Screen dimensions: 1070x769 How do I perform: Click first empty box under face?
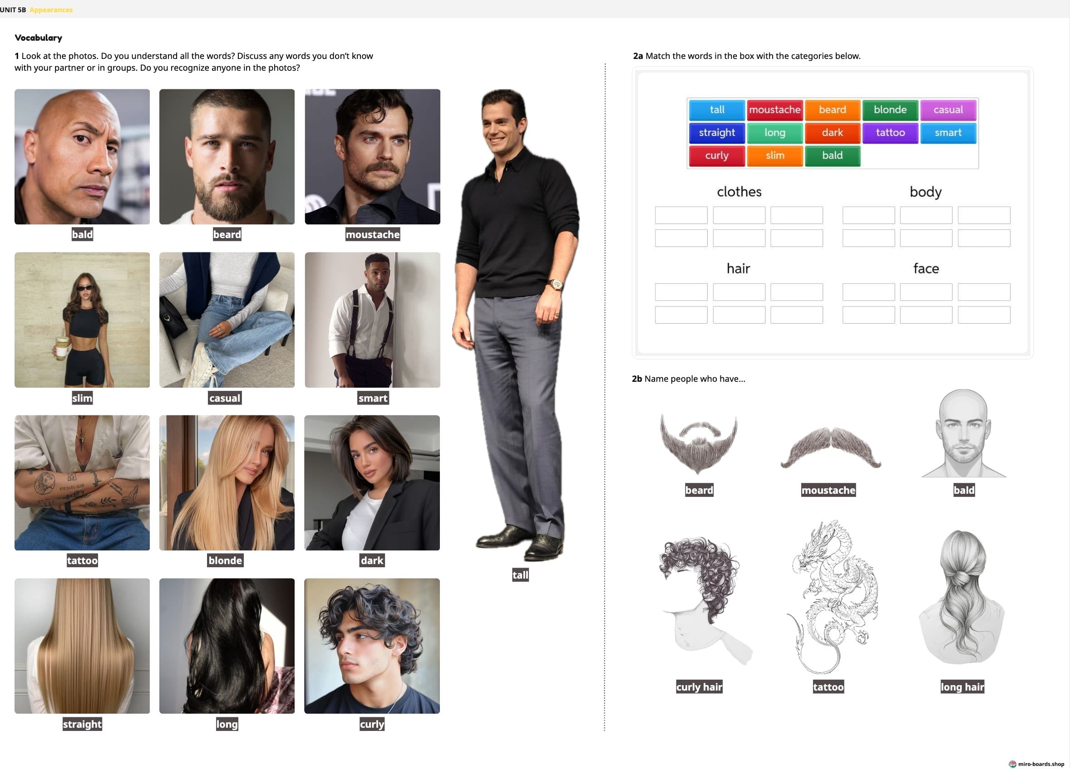click(868, 292)
